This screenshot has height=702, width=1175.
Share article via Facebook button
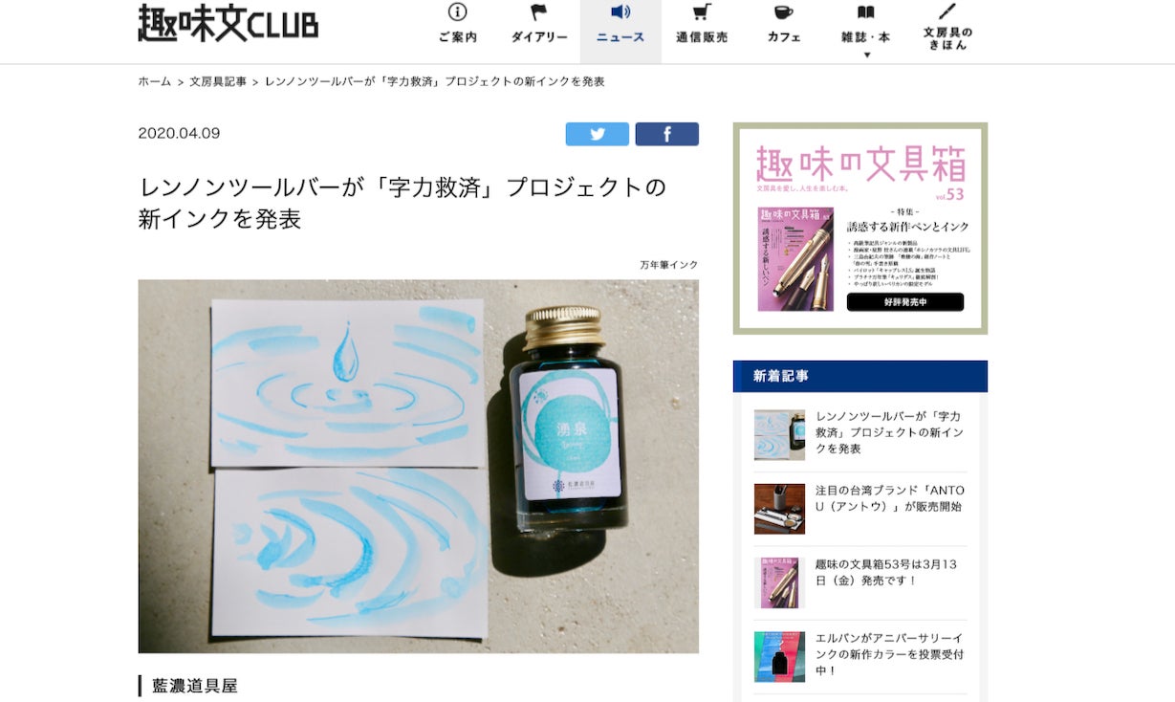point(666,134)
